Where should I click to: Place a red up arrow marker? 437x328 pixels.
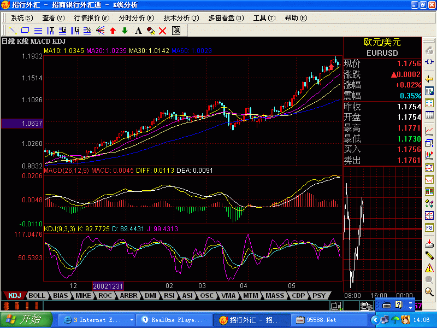point(113,31)
